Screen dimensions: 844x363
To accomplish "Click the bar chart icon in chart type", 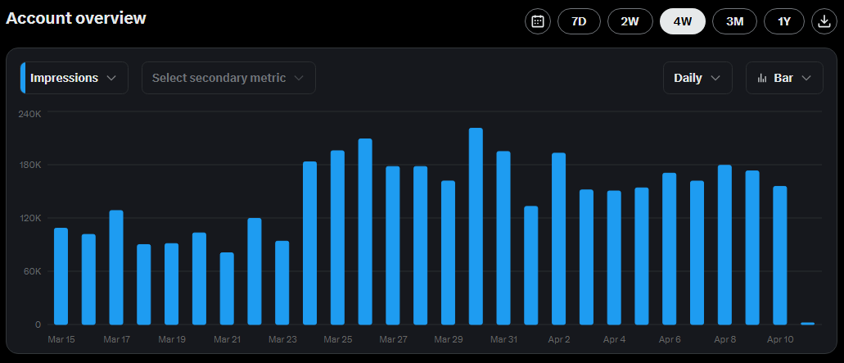I will pos(762,78).
